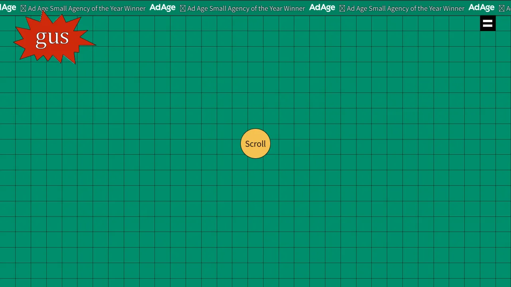511x287 pixels.
Task: Click the rightmost AdAge logo on the banner
Action: pos(481,8)
